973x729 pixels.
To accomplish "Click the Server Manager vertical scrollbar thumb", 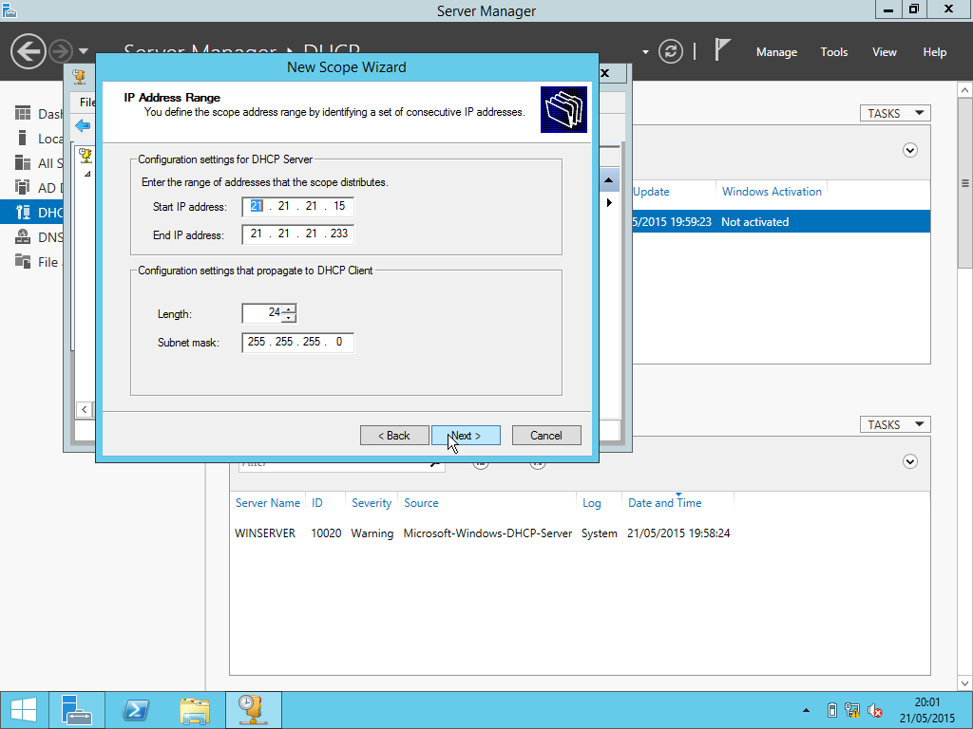I will click(965, 183).
